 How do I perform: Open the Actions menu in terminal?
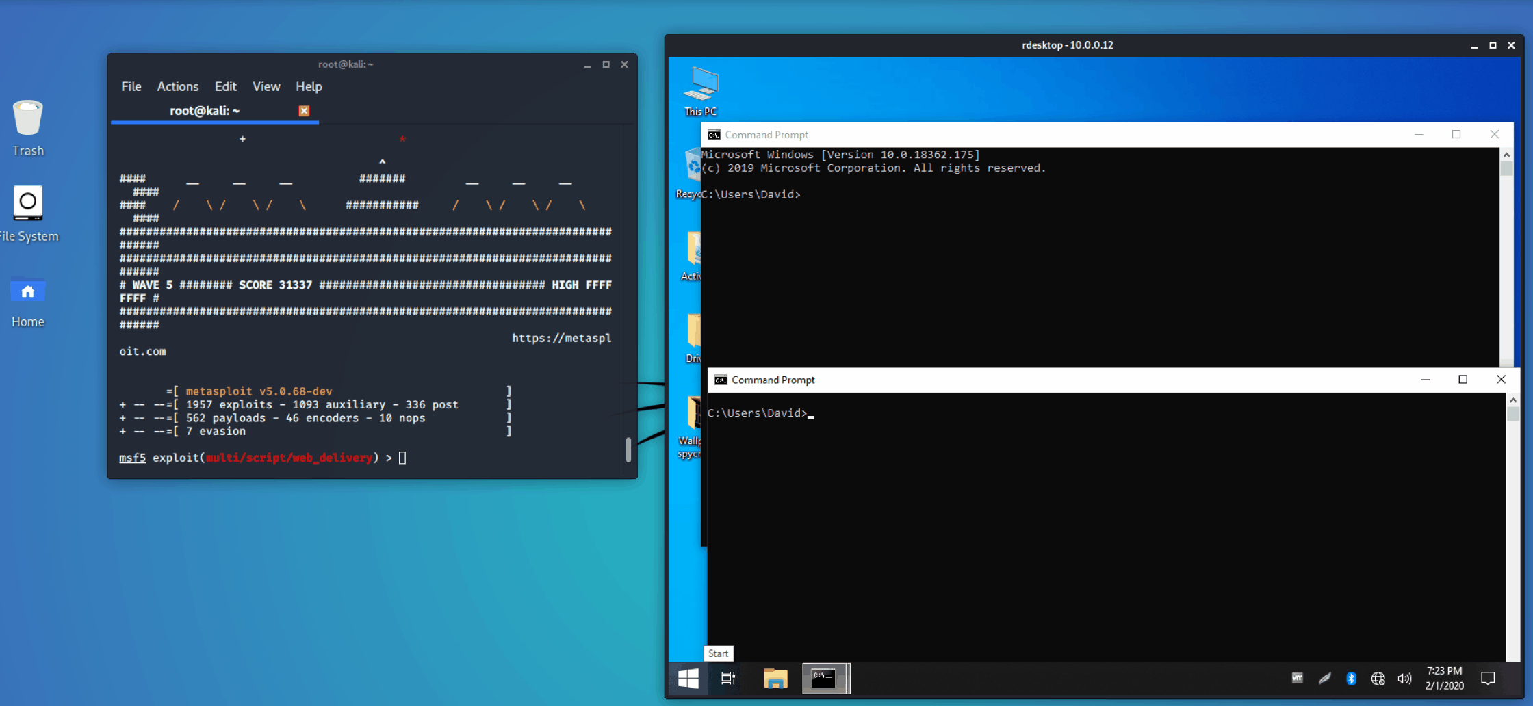coord(178,87)
